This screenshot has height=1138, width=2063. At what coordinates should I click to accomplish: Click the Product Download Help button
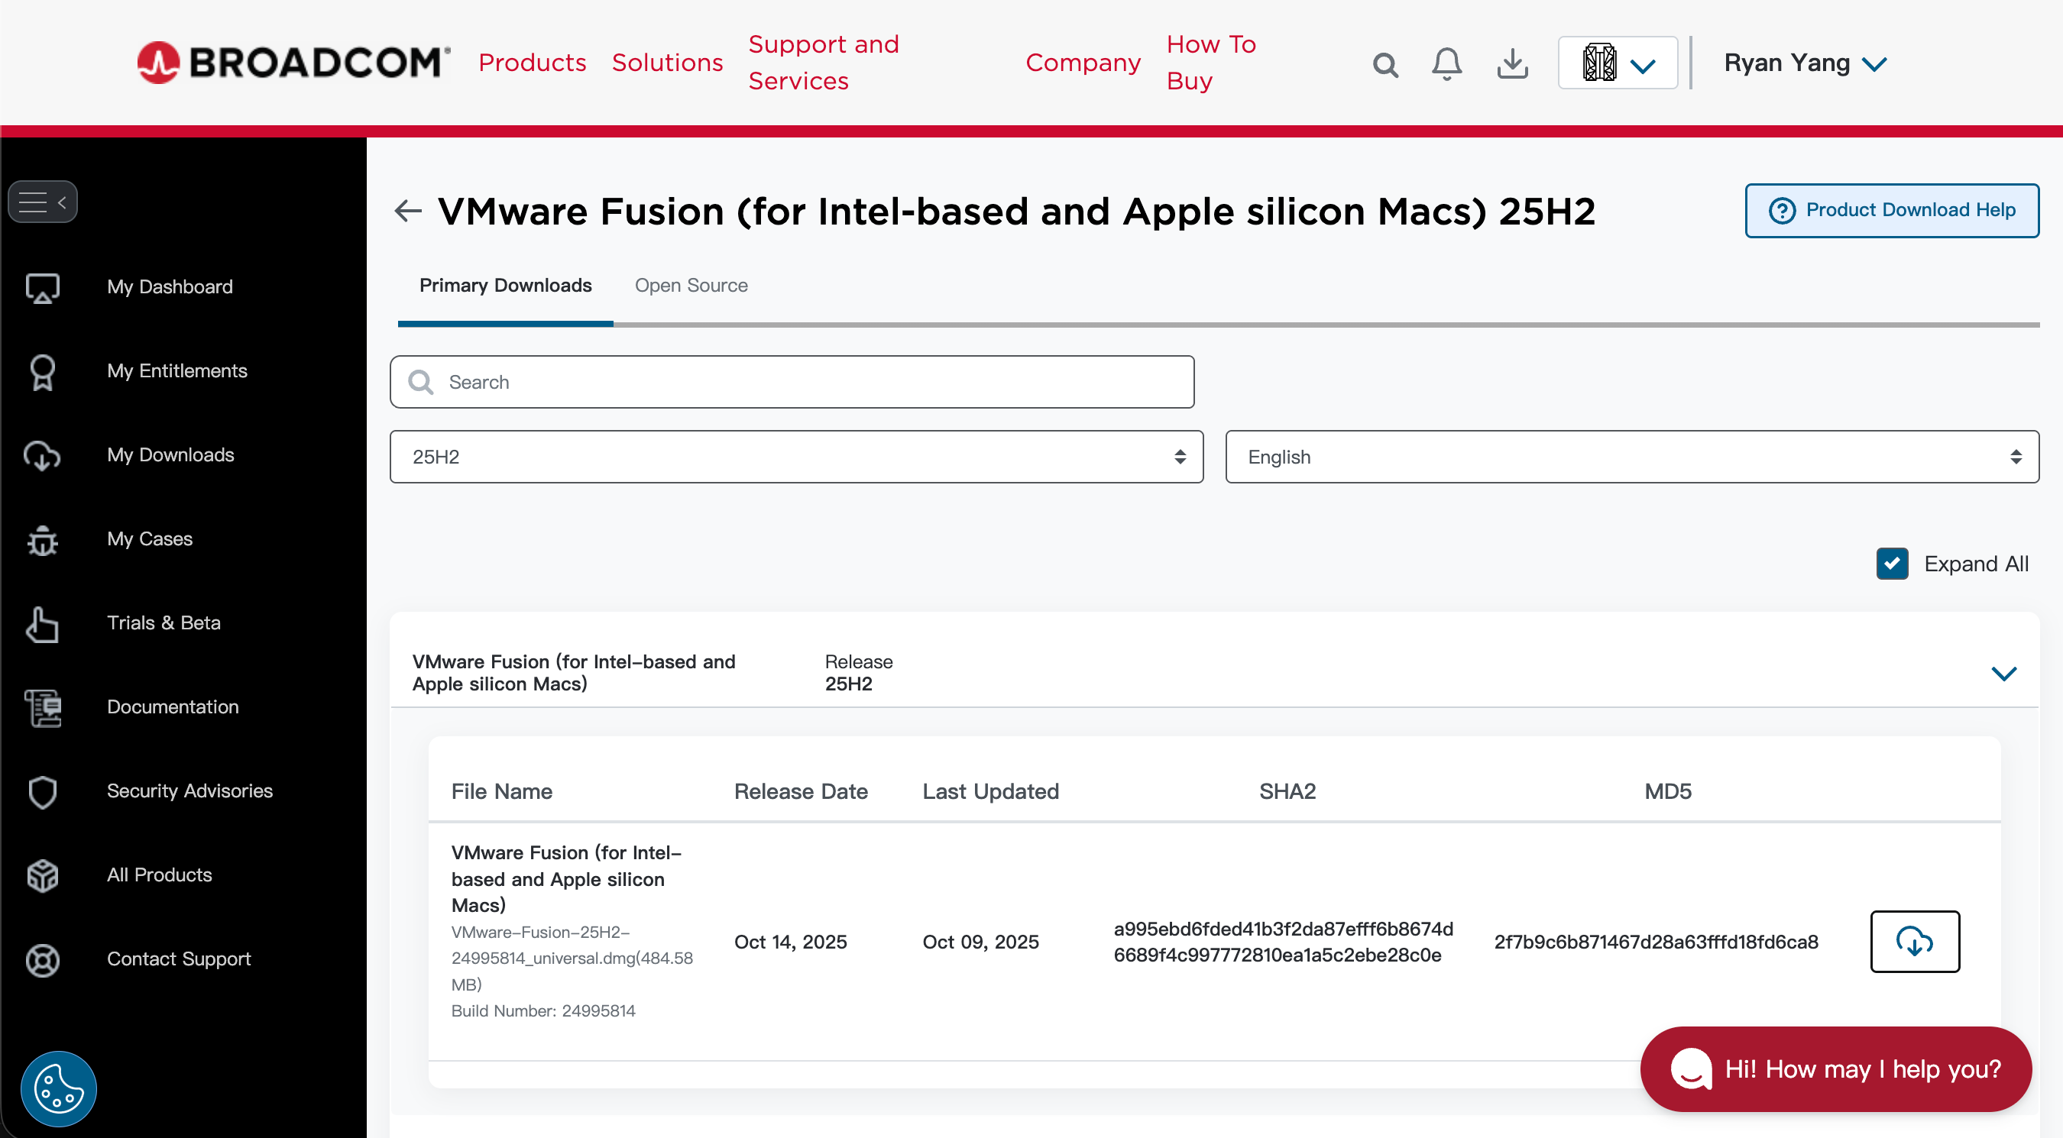[x=1892, y=211]
